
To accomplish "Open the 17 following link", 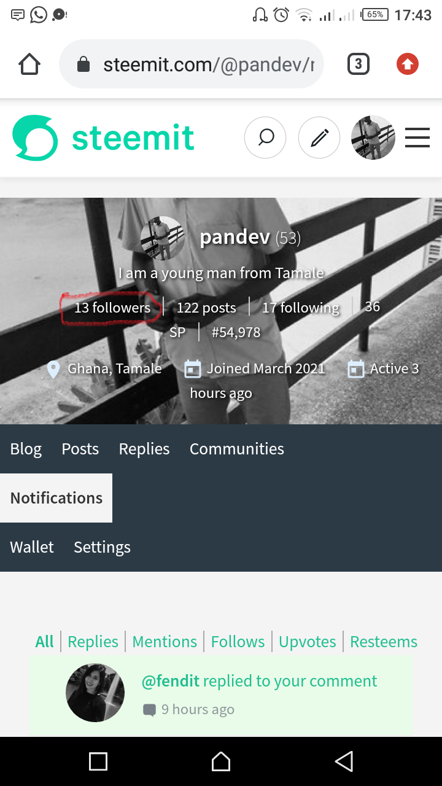I will pyautogui.click(x=301, y=308).
